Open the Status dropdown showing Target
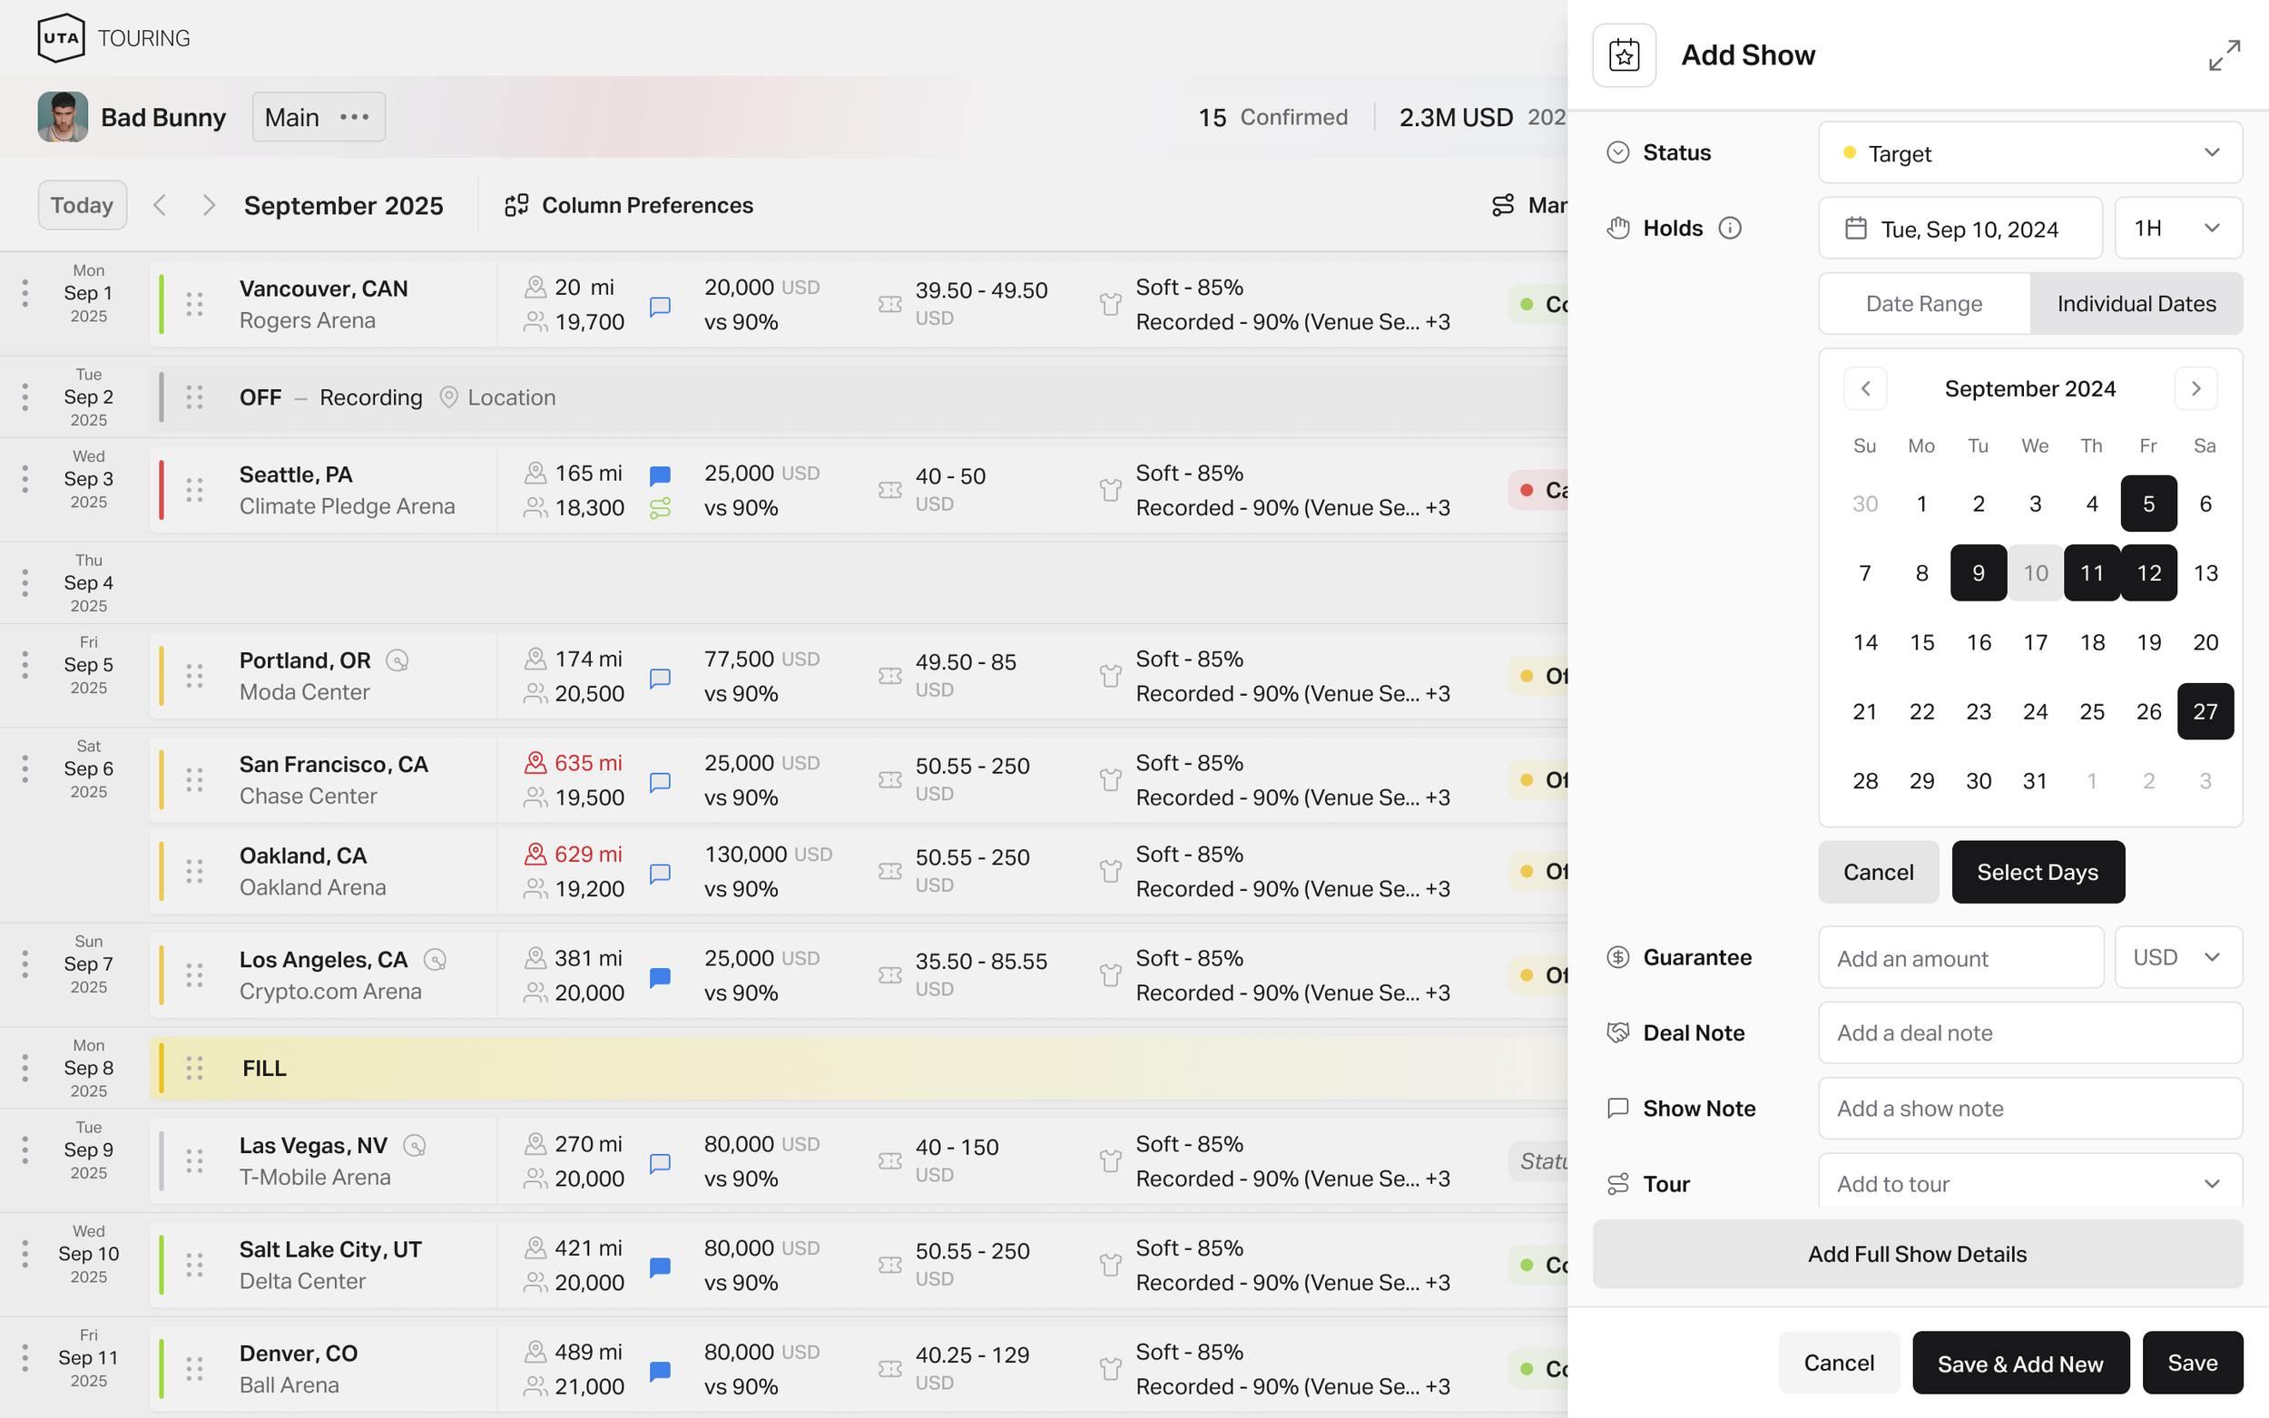 2029,152
